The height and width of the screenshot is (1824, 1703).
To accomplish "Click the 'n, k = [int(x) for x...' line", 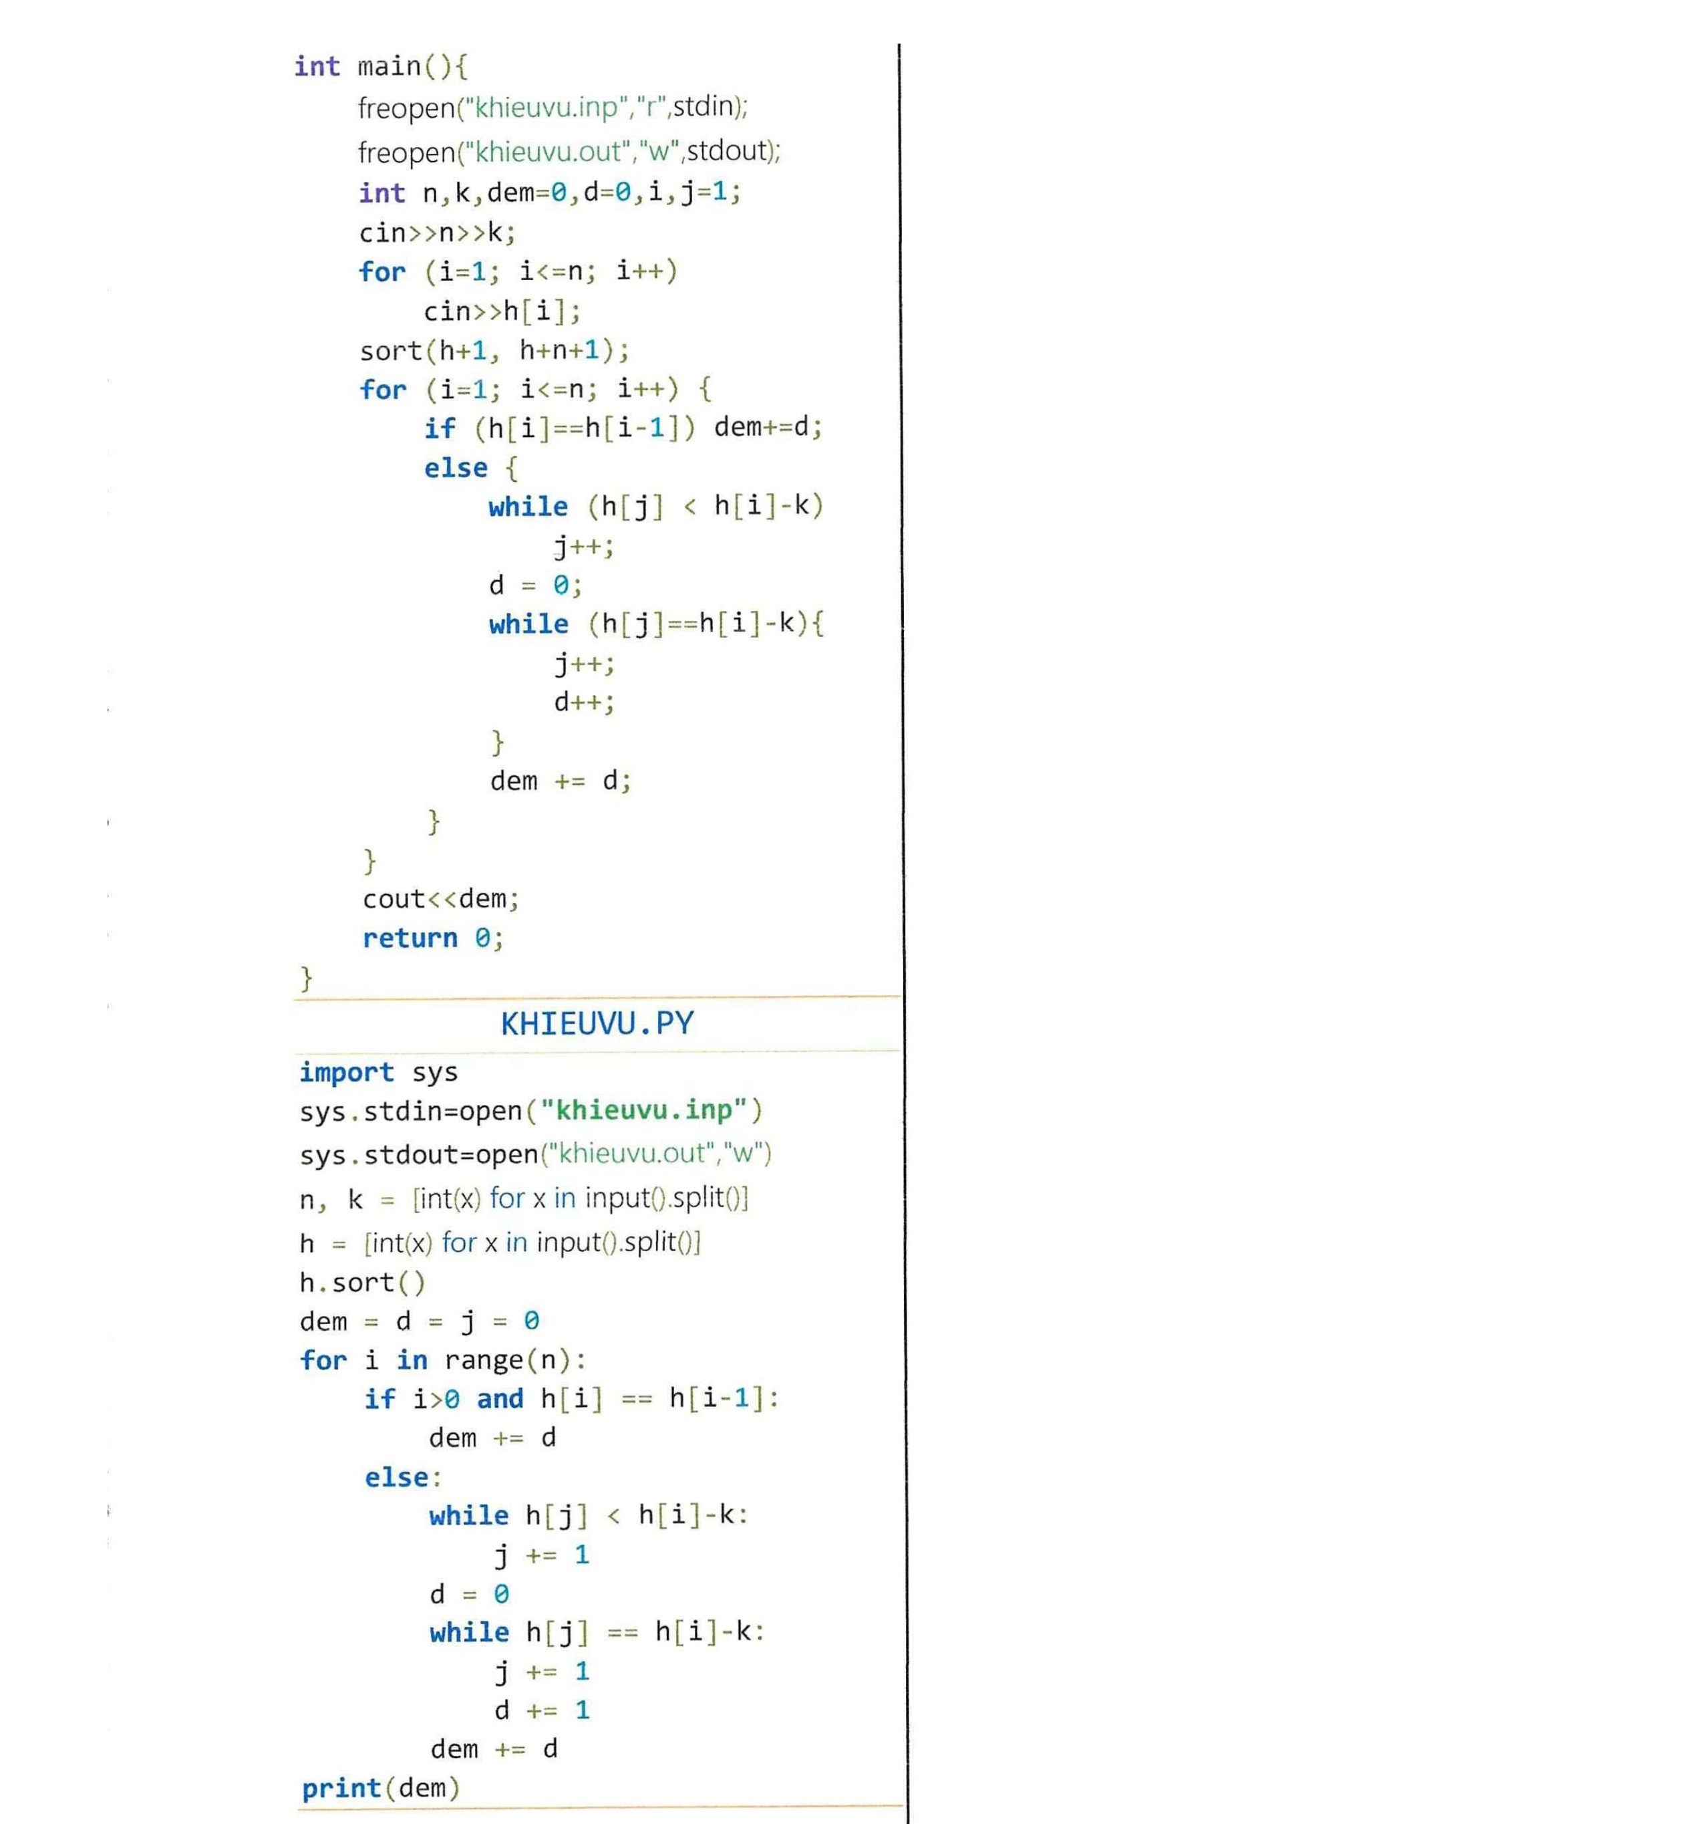I will pyautogui.click(x=524, y=1199).
